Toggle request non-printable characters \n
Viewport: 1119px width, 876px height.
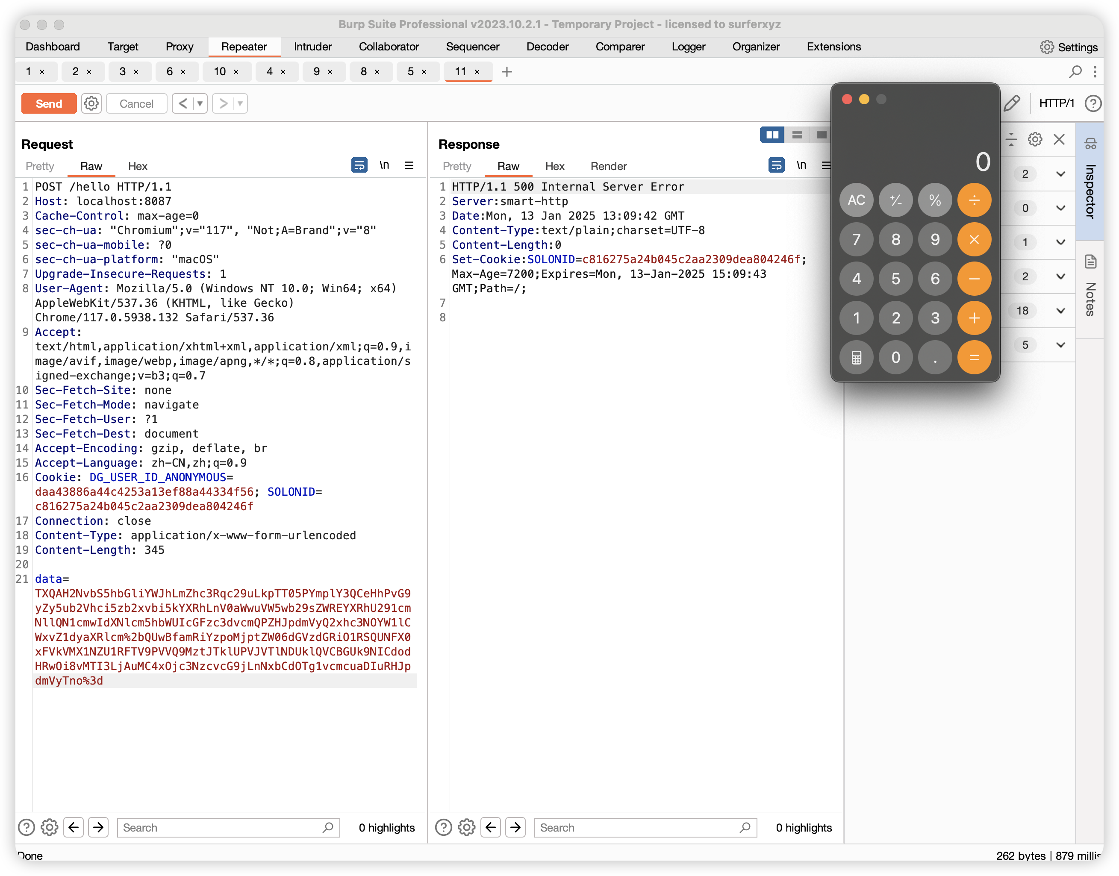click(x=384, y=165)
